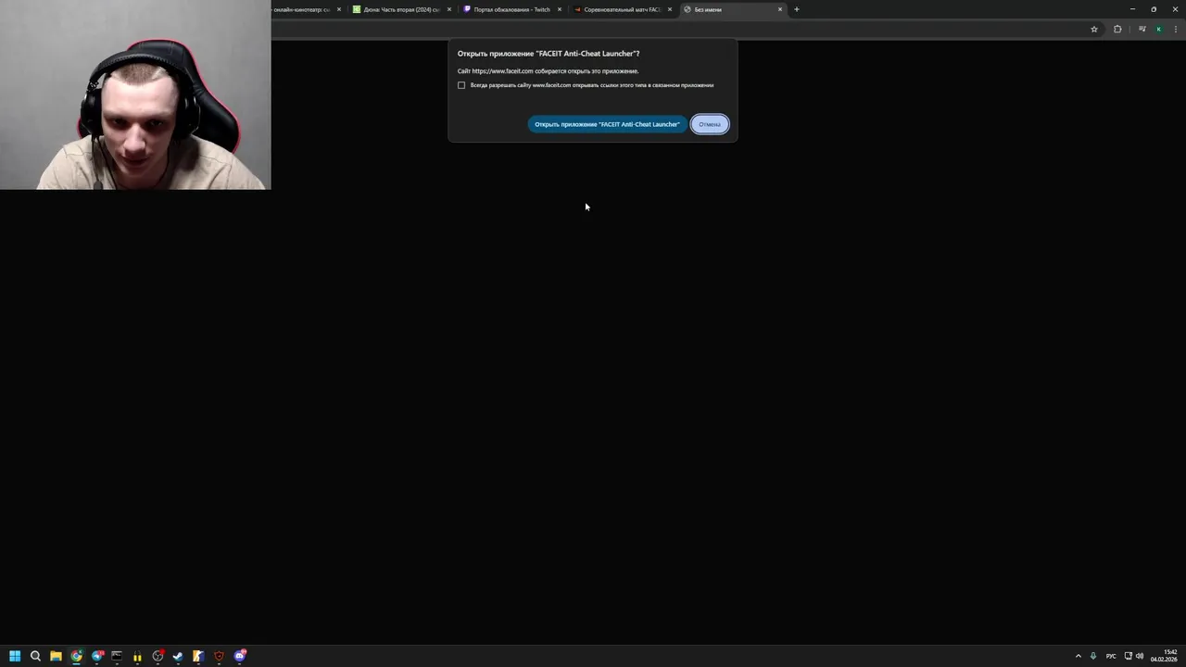The image size is (1186, 667).
Task: Open the volume speaker tray icon
Action: (1140, 656)
